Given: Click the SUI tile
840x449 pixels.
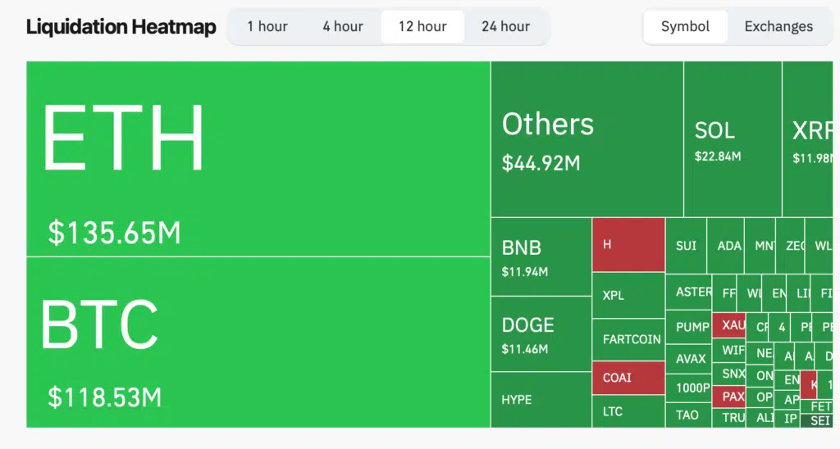Looking at the screenshot, I should coord(686,245).
